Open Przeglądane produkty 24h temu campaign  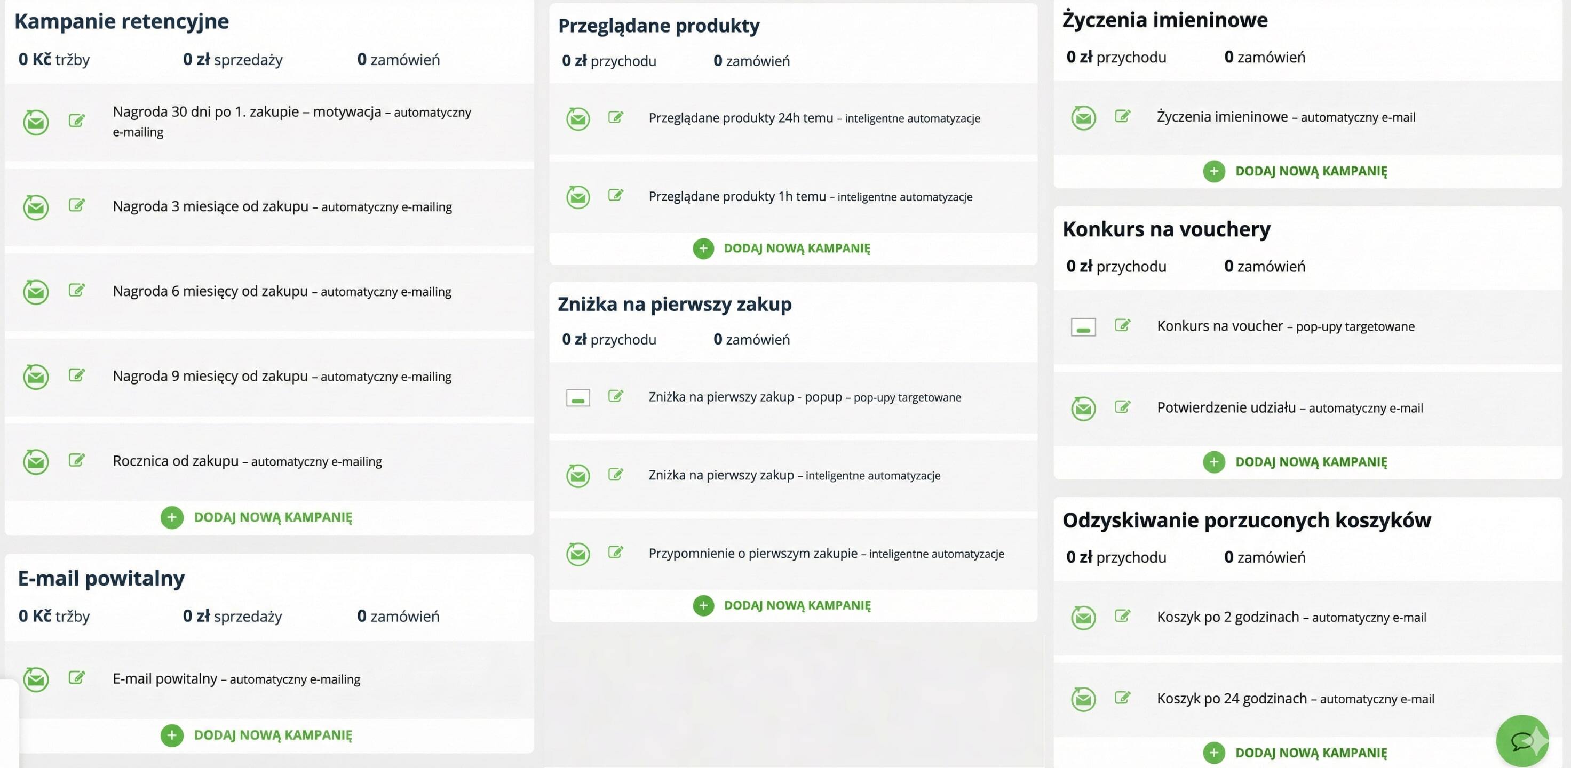[740, 118]
